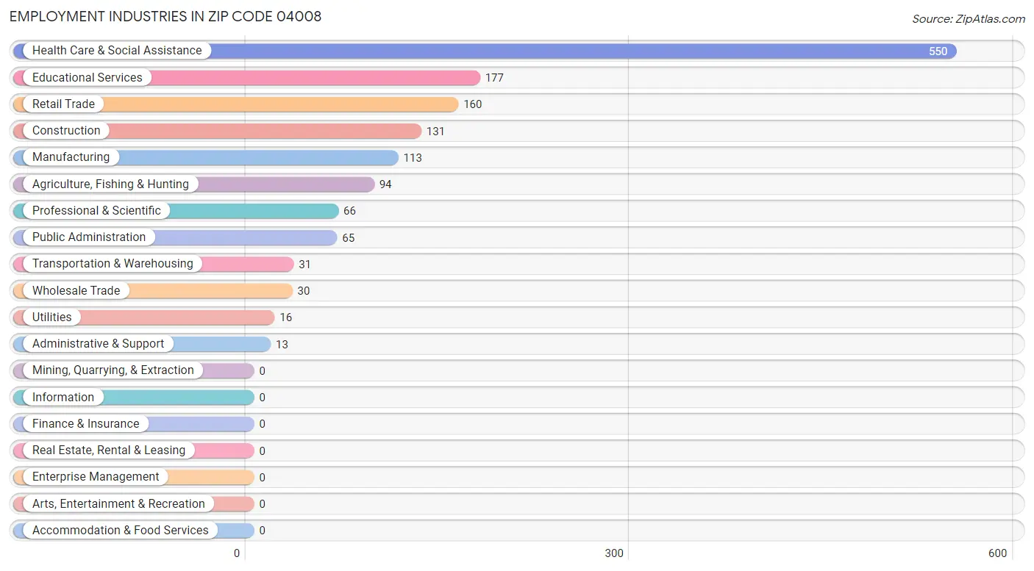Click the 600 axis tick label

pos(998,553)
